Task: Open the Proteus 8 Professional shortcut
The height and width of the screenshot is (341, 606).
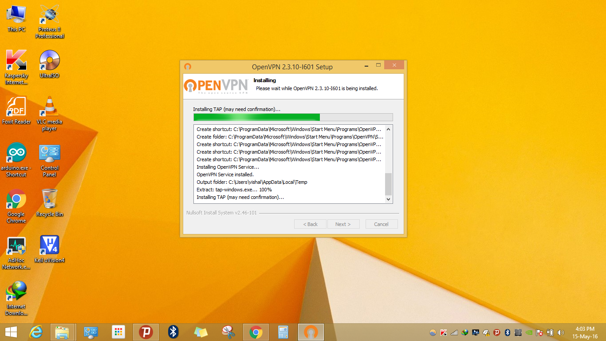Action: [x=50, y=21]
